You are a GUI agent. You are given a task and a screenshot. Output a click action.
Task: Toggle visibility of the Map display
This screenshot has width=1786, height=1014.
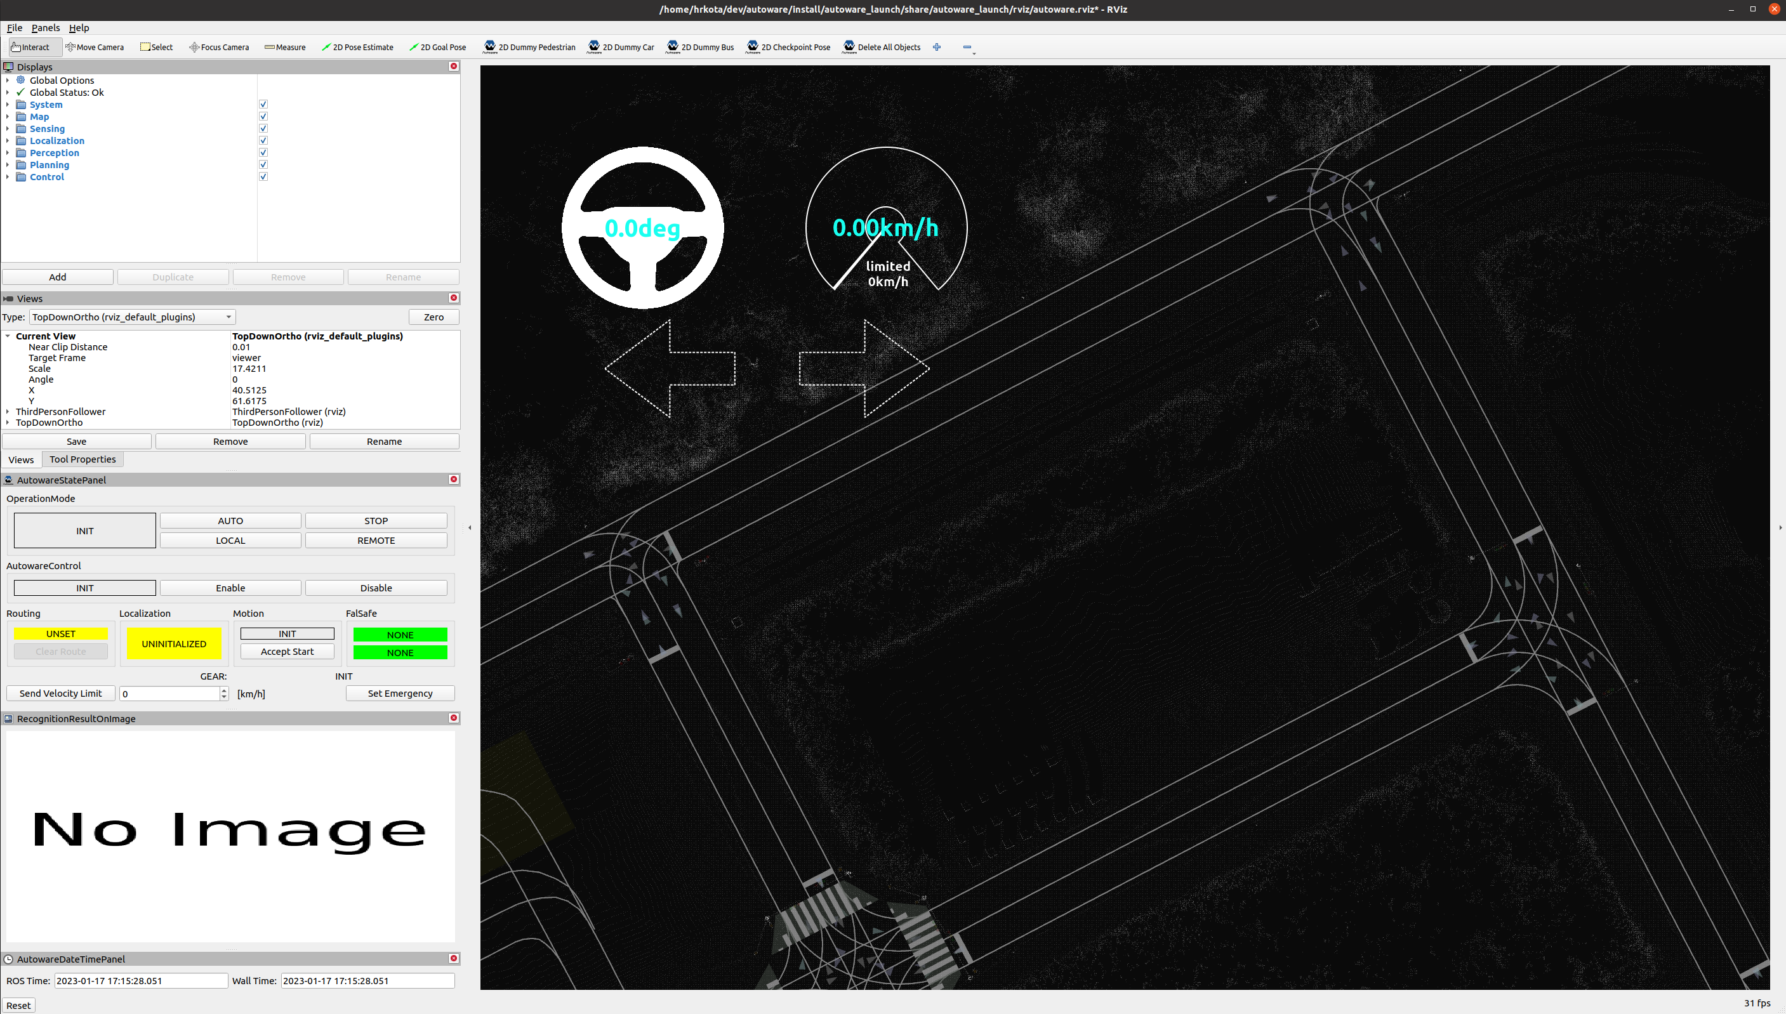click(x=263, y=116)
